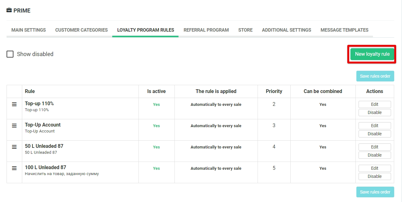Switch to the Customer Categories tab

coord(81,30)
